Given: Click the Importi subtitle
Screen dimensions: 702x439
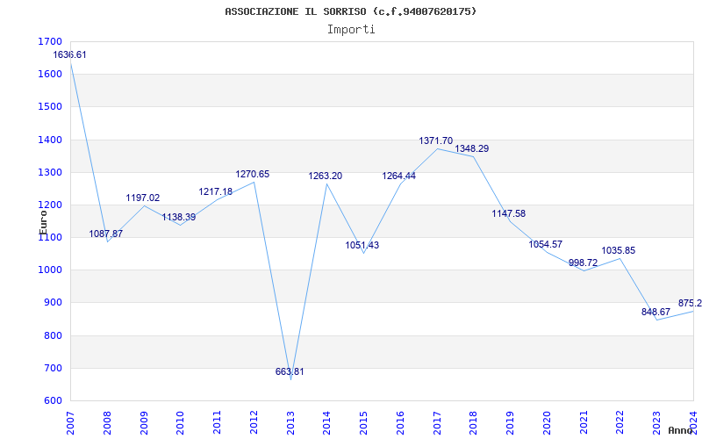Looking at the screenshot, I should 351,30.
